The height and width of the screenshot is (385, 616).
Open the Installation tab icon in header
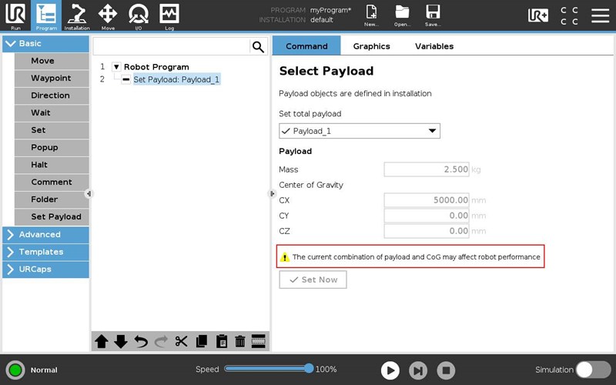pyautogui.click(x=77, y=15)
